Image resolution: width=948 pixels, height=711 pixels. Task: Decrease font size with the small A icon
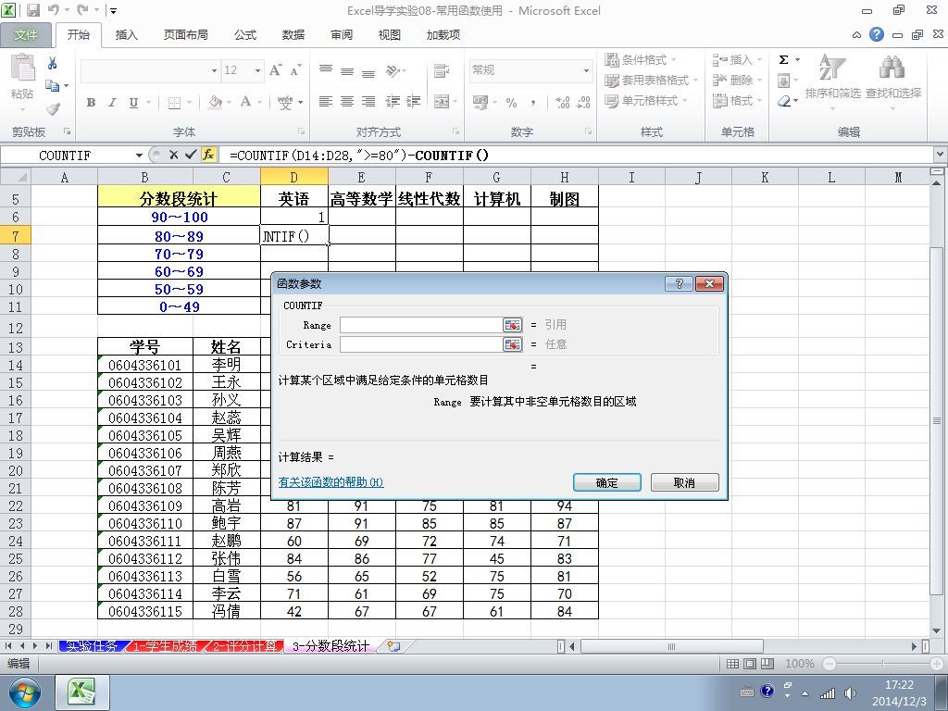pyautogui.click(x=295, y=70)
